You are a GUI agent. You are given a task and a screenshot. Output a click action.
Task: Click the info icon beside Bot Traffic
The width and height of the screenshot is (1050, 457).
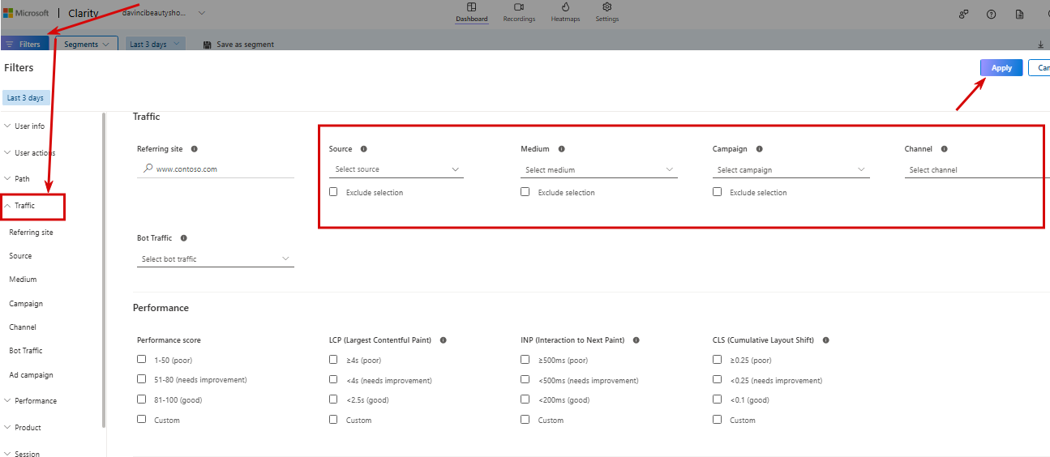pyautogui.click(x=183, y=238)
